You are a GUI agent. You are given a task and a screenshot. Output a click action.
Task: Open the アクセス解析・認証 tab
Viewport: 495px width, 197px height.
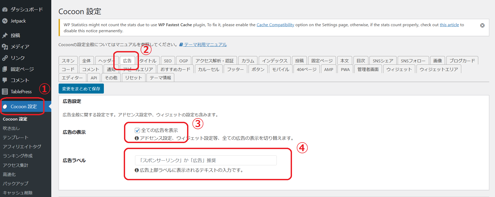[215, 61]
